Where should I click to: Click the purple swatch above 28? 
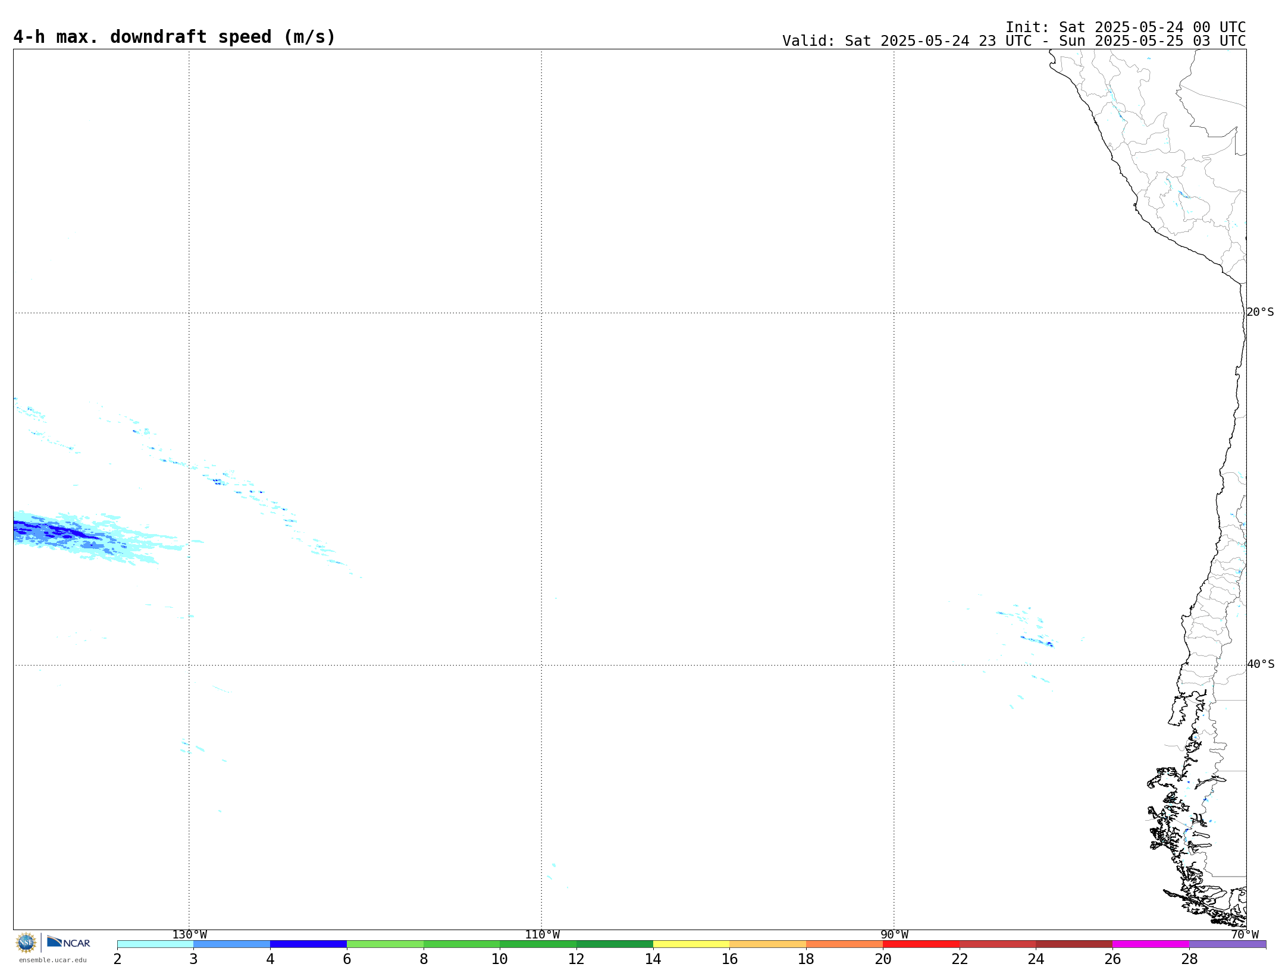[x=1227, y=944]
